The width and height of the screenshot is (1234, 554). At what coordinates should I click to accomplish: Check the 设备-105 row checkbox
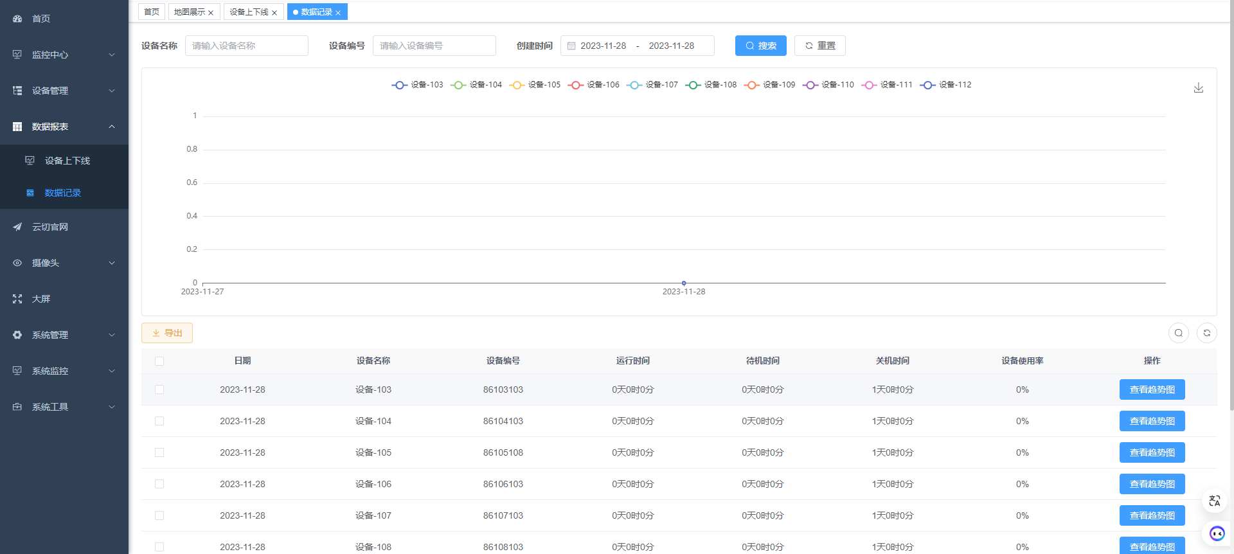click(159, 452)
